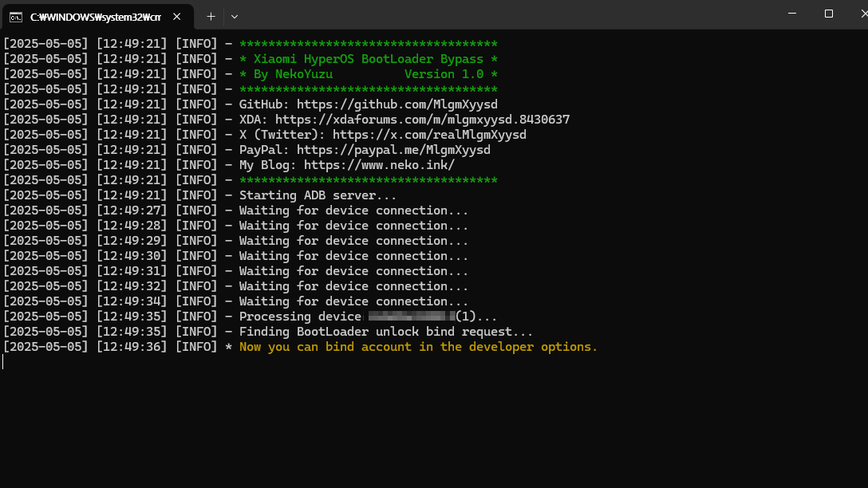Click 'Version 1.0' text

tap(444, 74)
